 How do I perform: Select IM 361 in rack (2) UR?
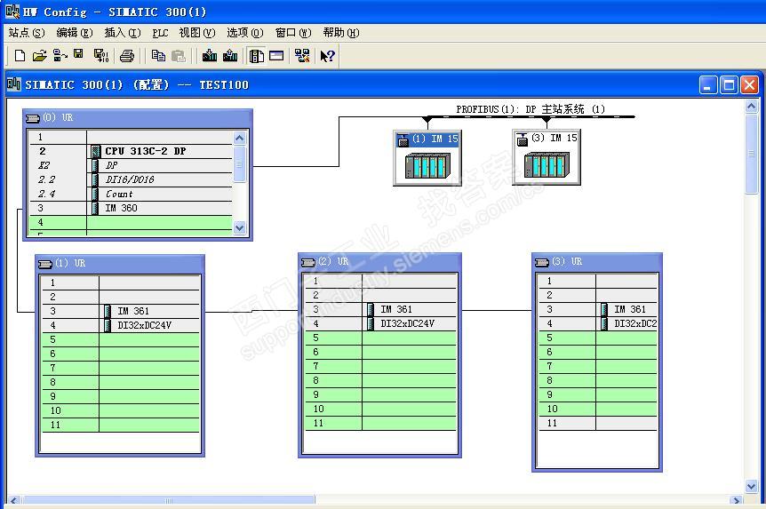(x=380, y=309)
